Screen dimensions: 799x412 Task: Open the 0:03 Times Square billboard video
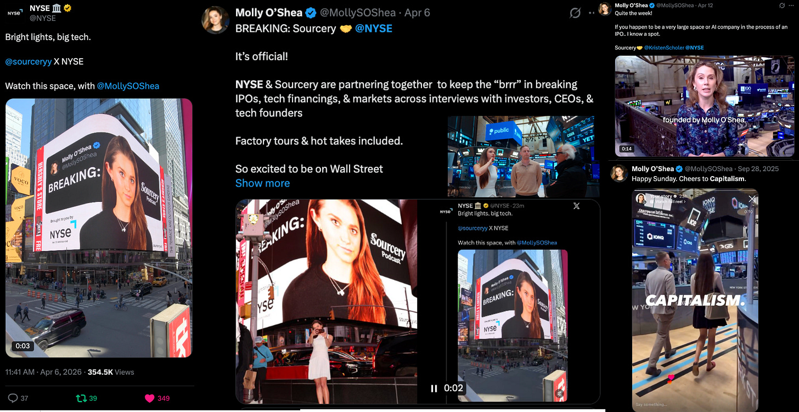point(99,228)
